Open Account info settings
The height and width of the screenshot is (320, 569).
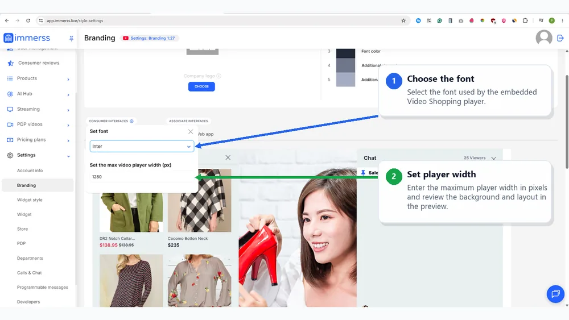(30, 171)
